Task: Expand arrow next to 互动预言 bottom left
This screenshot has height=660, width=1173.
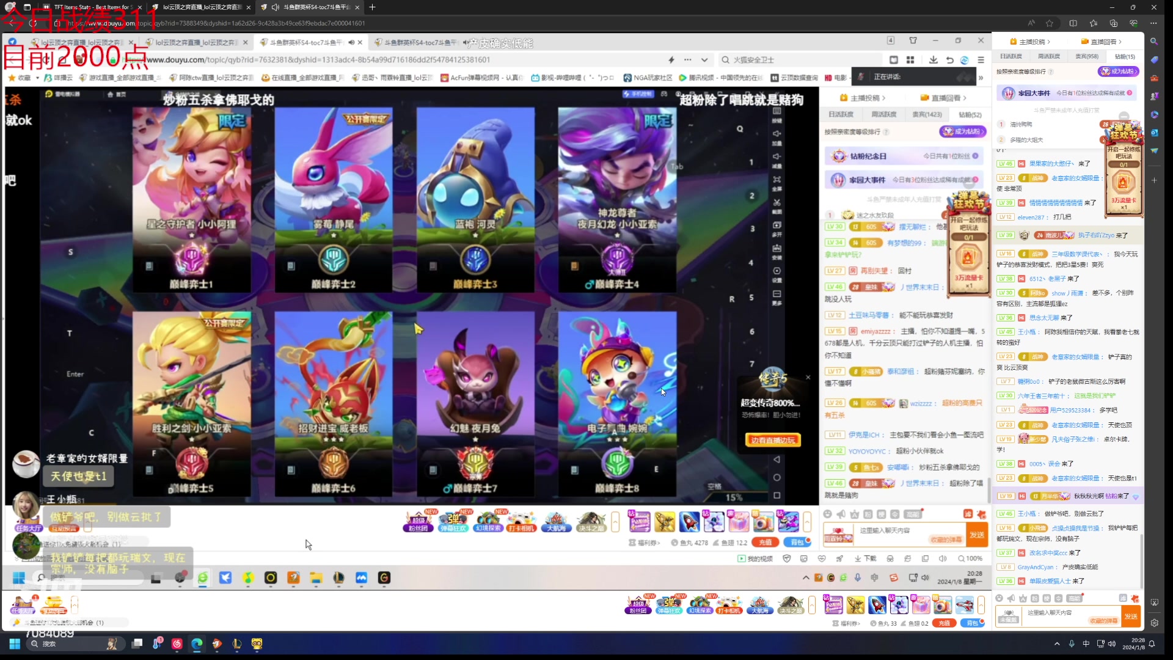Action: (x=75, y=605)
